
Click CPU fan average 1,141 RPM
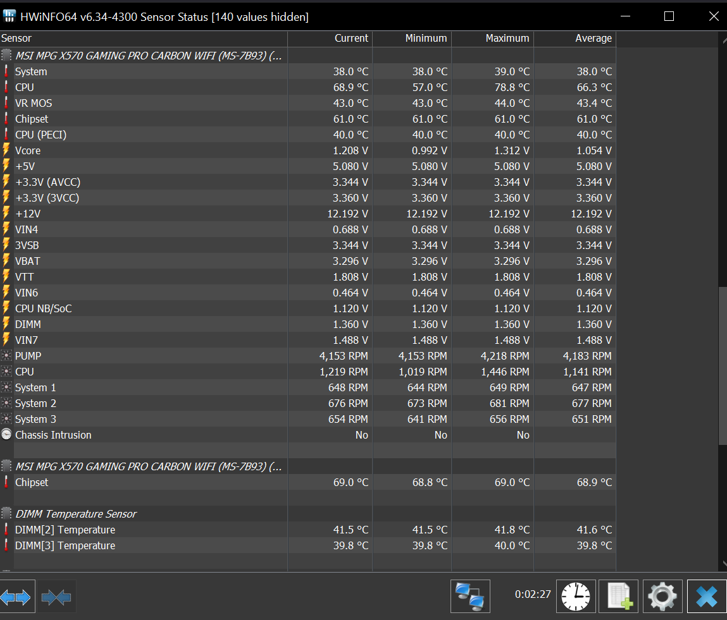pos(587,372)
